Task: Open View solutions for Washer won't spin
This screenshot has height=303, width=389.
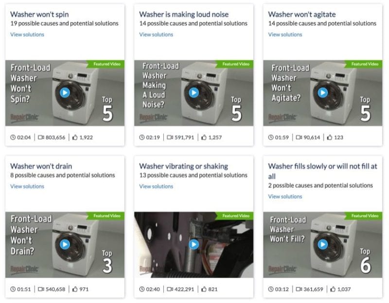Action: (27, 34)
